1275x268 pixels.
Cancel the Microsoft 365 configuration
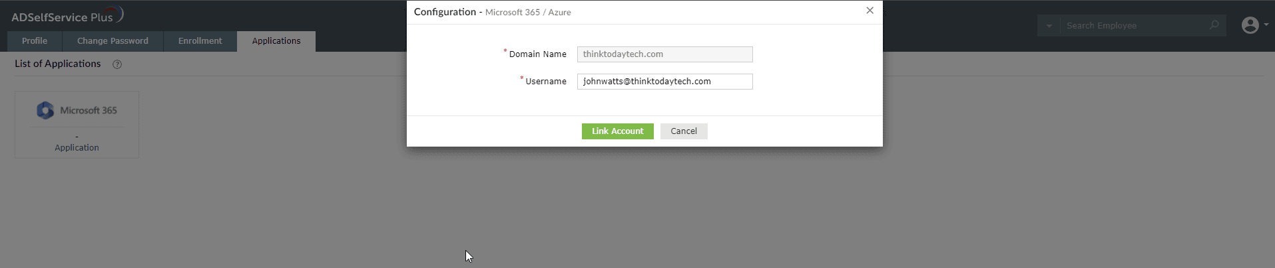click(684, 131)
